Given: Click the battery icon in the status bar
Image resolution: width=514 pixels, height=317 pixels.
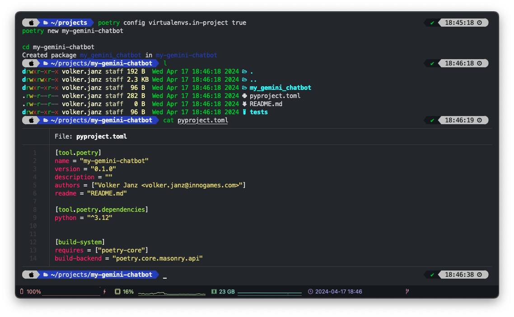Looking at the screenshot, I should [x=22, y=292].
